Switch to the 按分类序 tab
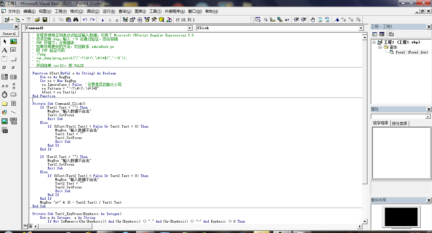This screenshot has height=233, width=432. click(x=399, y=123)
